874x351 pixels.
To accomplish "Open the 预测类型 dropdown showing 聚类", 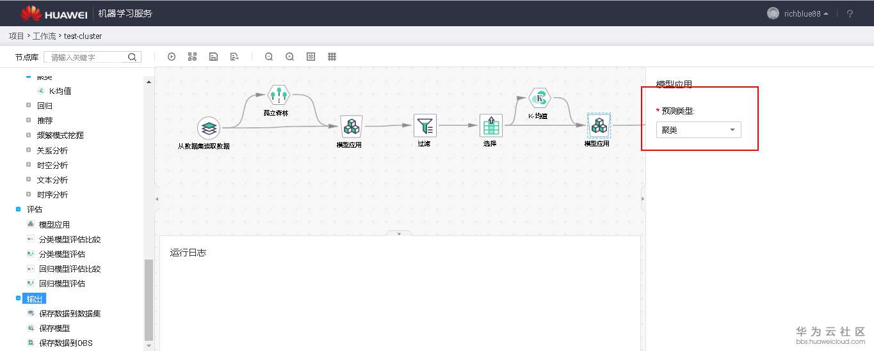I will click(699, 130).
